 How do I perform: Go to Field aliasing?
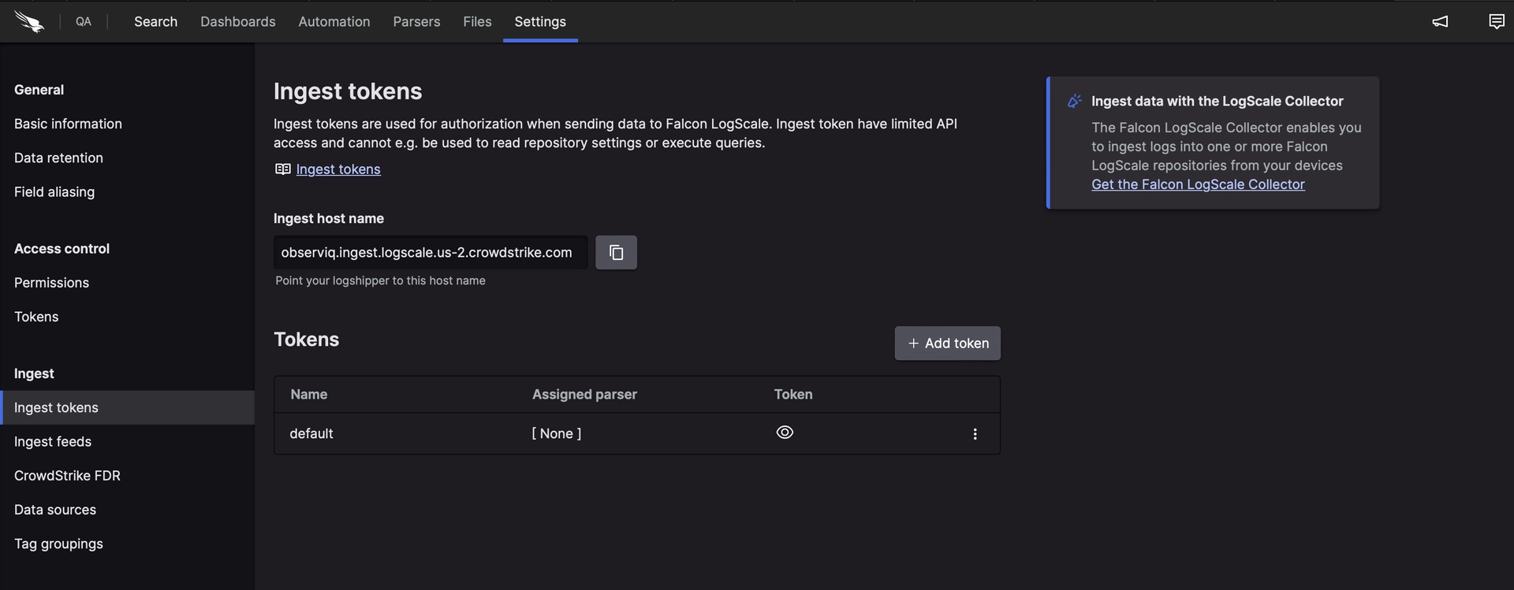click(54, 191)
